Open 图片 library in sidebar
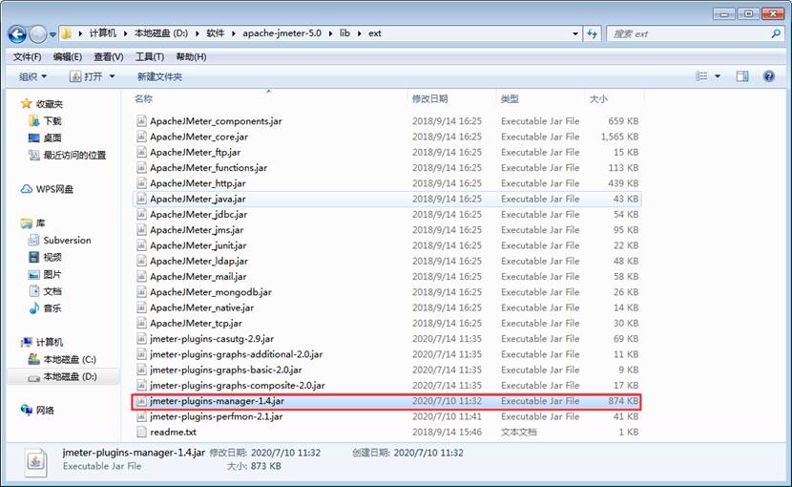The width and height of the screenshot is (792, 487). point(52,274)
